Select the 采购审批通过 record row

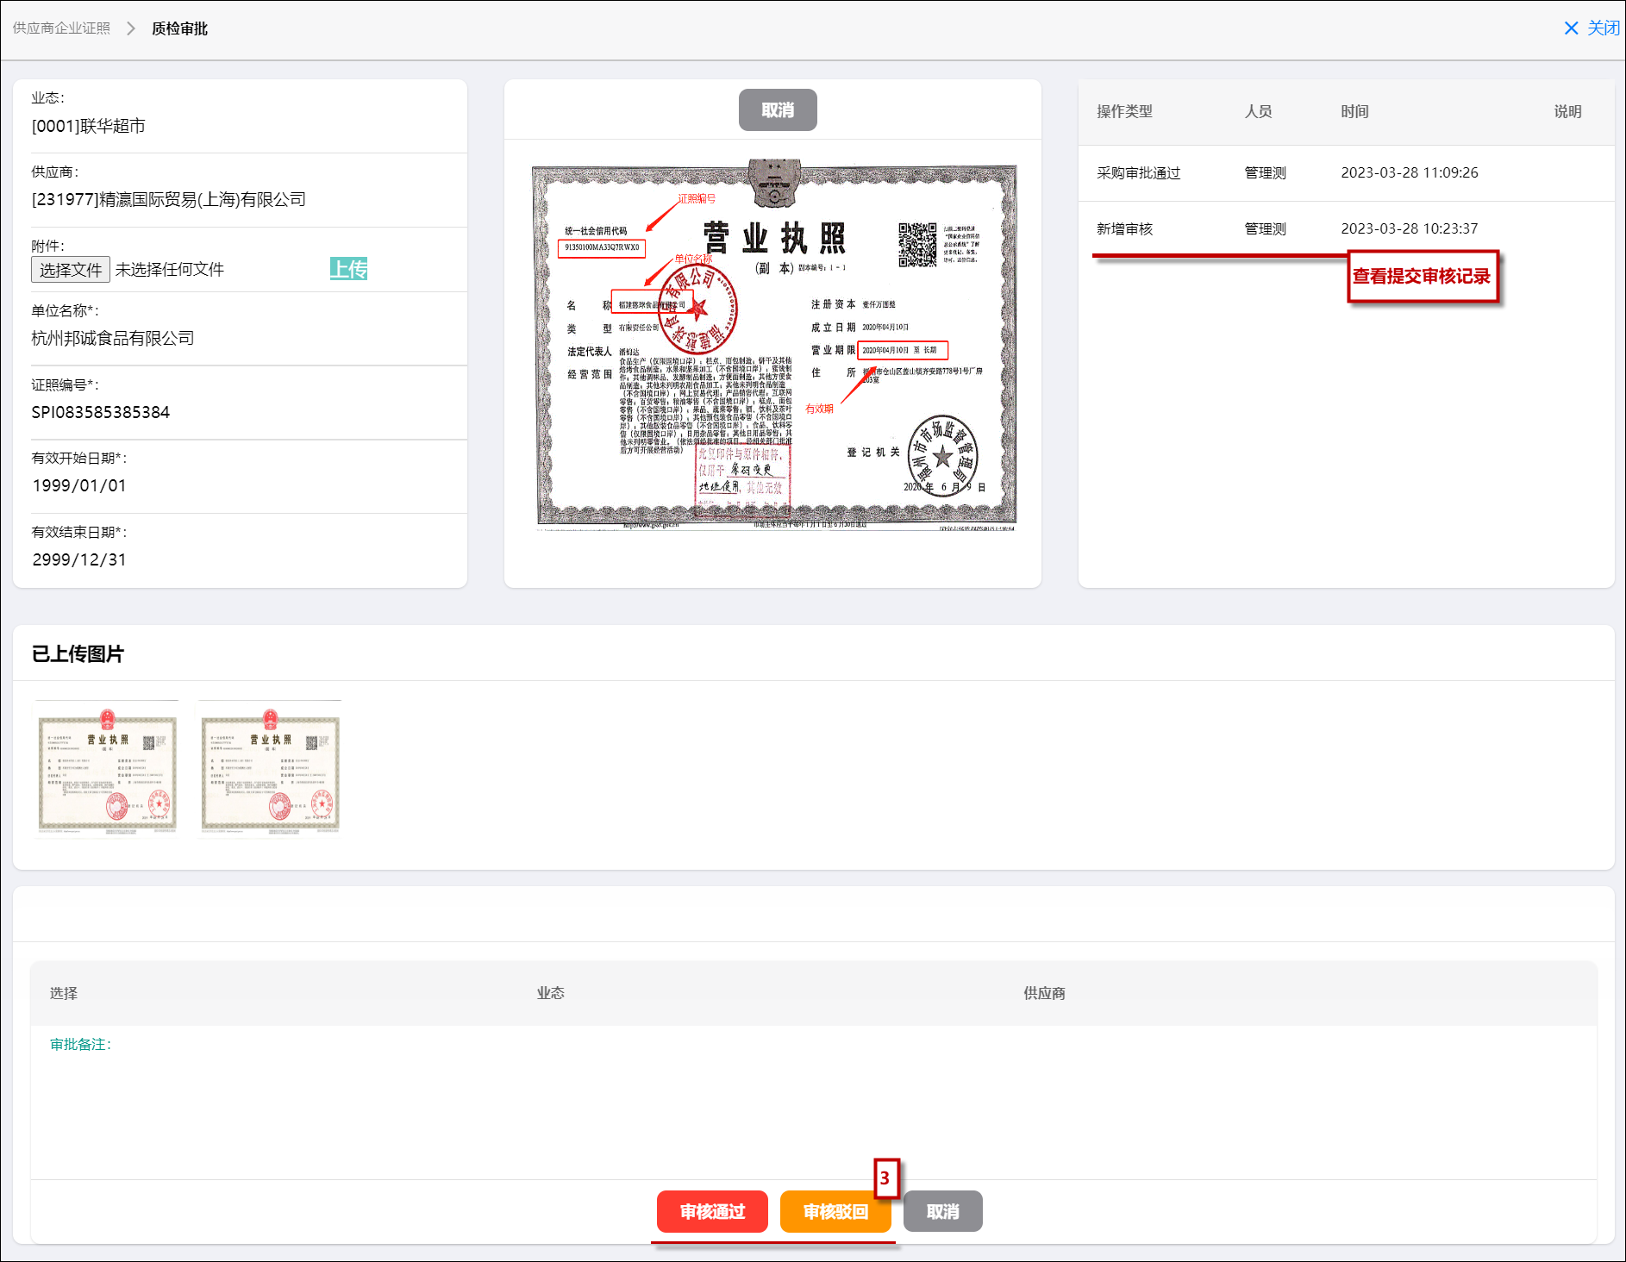pos(1346,172)
